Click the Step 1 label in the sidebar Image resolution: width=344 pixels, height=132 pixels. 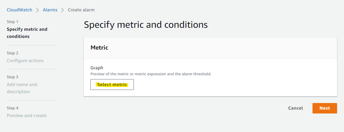point(13,22)
